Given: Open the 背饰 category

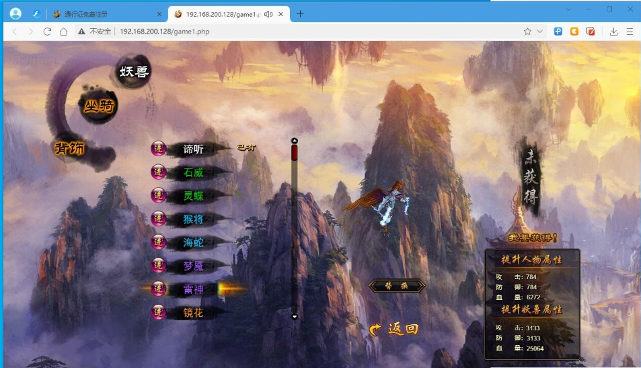Looking at the screenshot, I should pyautogui.click(x=70, y=149).
